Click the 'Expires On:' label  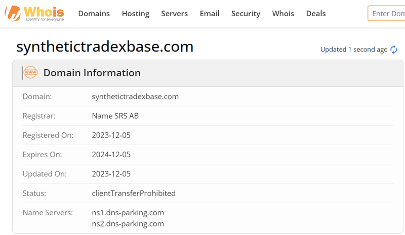coord(43,155)
